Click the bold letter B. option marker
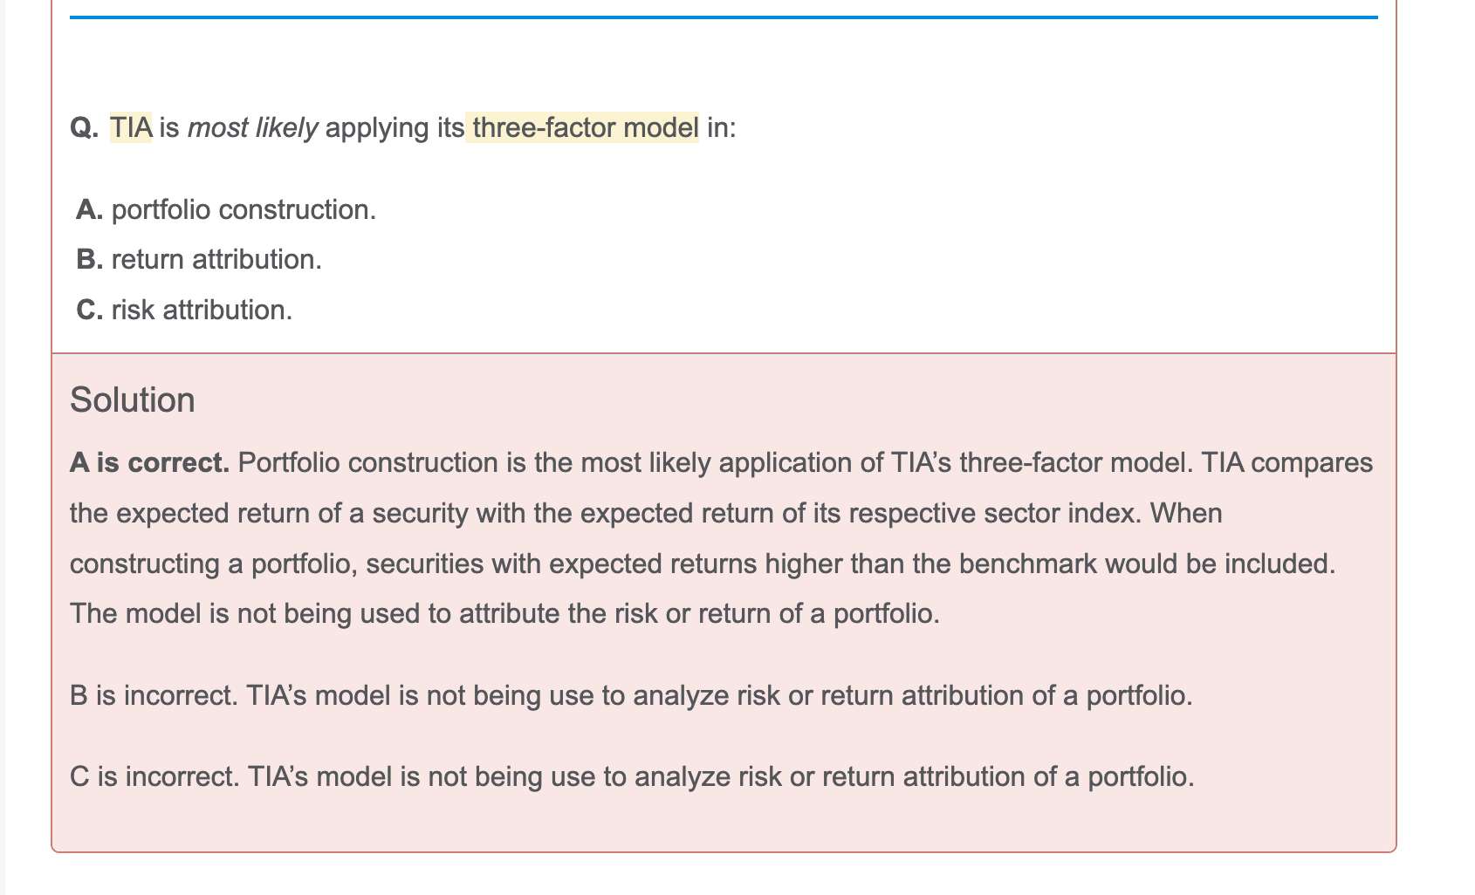Screen dimensions: 1475x895 point(90,260)
